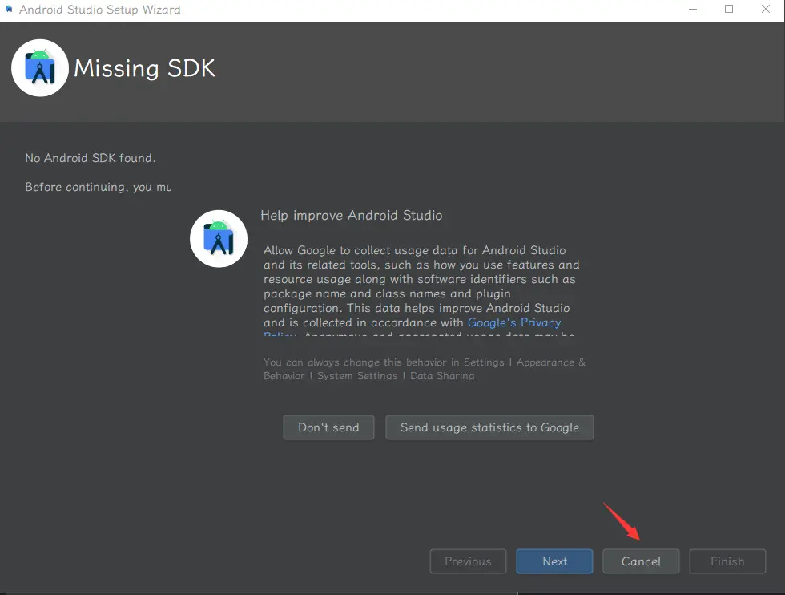Click the Help improve Android Studio title
Image resolution: width=785 pixels, height=595 pixels.
(x=351, y=216)
